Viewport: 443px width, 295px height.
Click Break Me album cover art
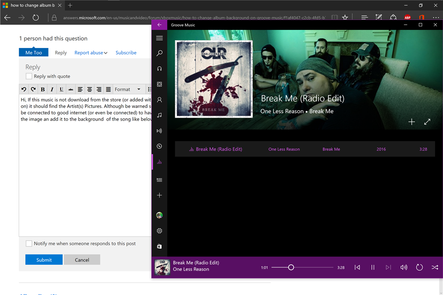click(x=214, y=79)
